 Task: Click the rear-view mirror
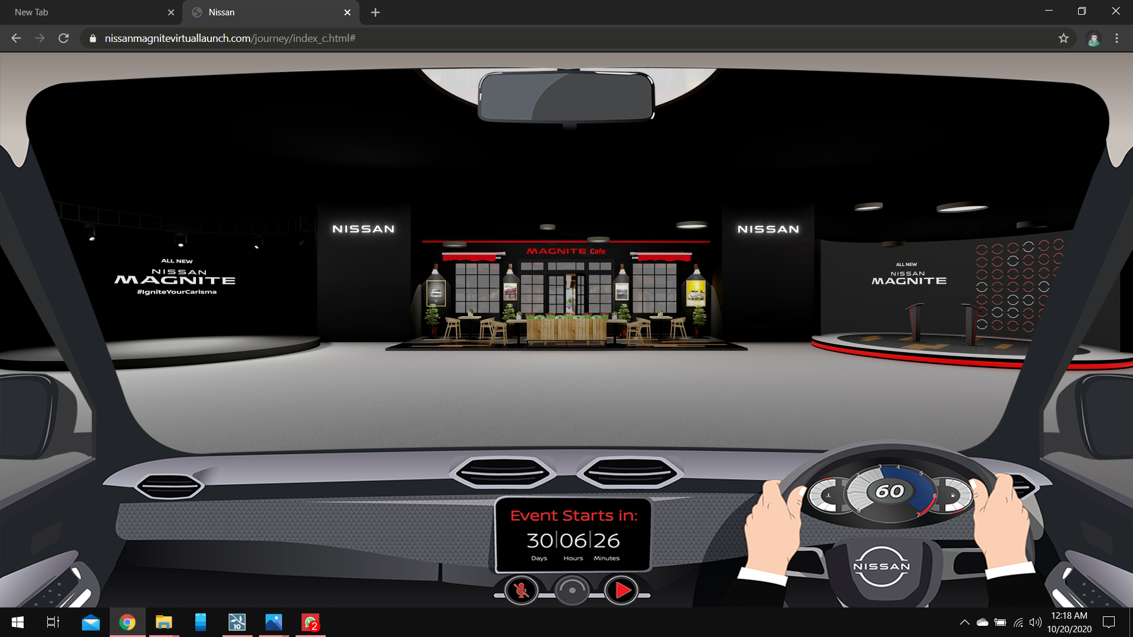(x=566, y=97)
